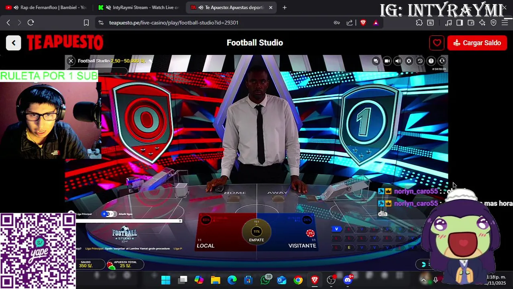Open Discord from taskbar
Screen dimensions: 513x289
[348, 280]
